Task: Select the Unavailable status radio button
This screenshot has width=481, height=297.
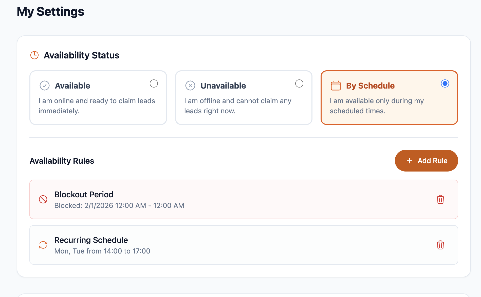Action: click(299, 83)
